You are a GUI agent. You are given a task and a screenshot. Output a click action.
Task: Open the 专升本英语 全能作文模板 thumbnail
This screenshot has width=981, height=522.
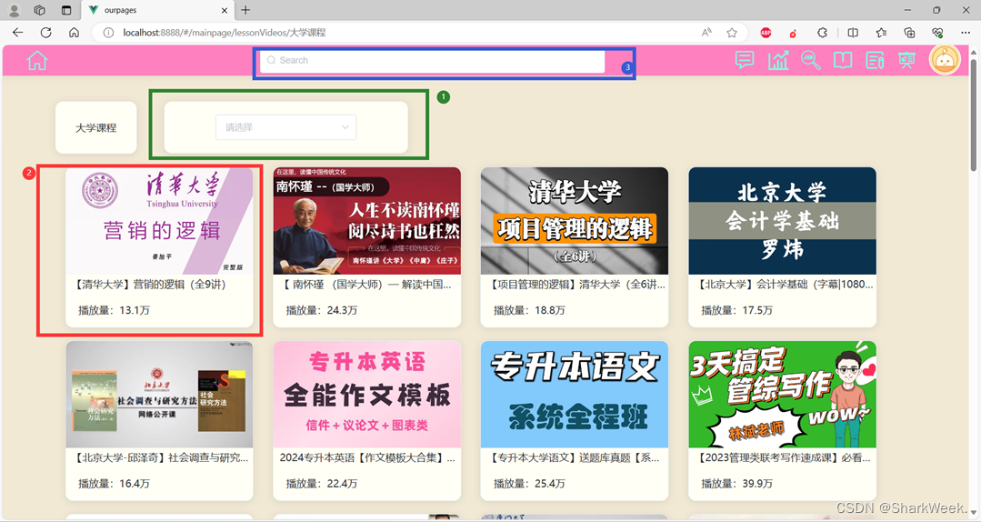click(x=367, y=395)
